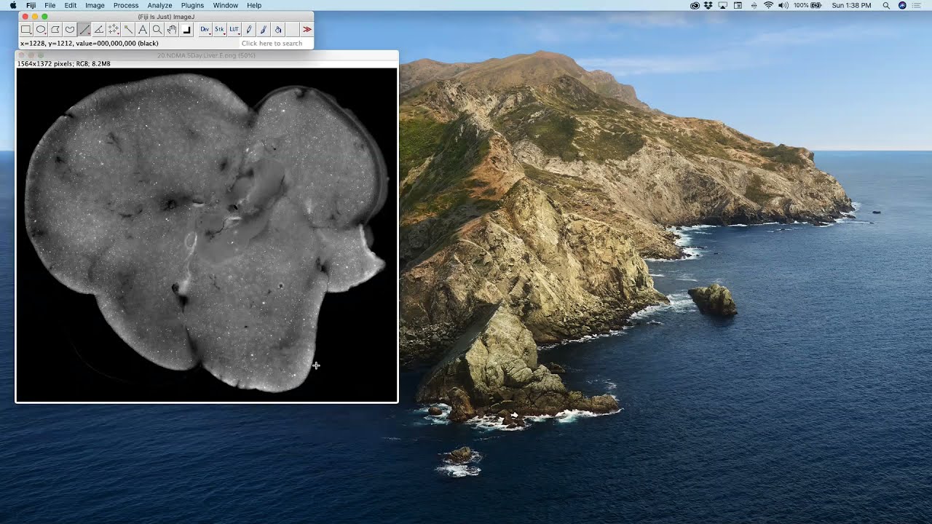Select the Paintbrush tool
This screenshot has width=932, height=524.
(263, 30)
